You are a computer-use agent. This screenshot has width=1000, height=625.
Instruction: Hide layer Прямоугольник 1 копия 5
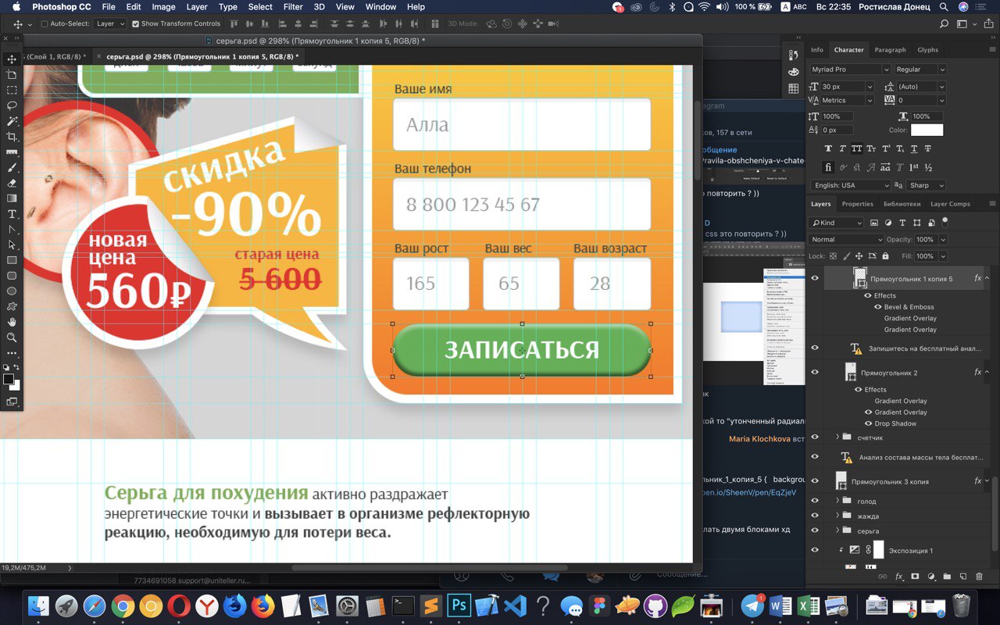[815, 278]
